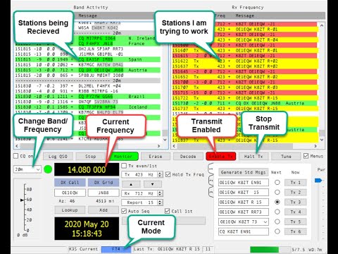Uncheck Hold Tx Freq
The width and height of the screenshot is (338, 254).
(168, 174)
